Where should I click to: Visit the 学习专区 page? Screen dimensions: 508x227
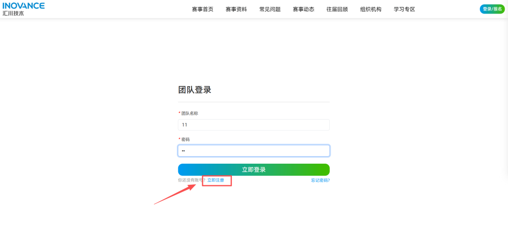[404, 9]
